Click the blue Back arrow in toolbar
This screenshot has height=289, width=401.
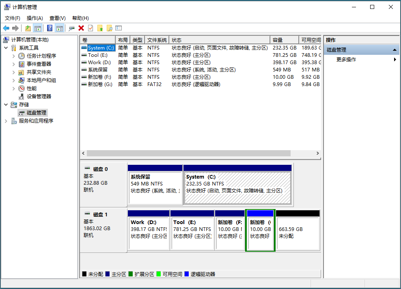[x=6, y=28]
